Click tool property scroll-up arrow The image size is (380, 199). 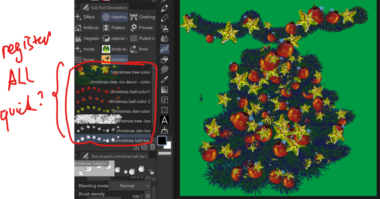pos(154,179)
